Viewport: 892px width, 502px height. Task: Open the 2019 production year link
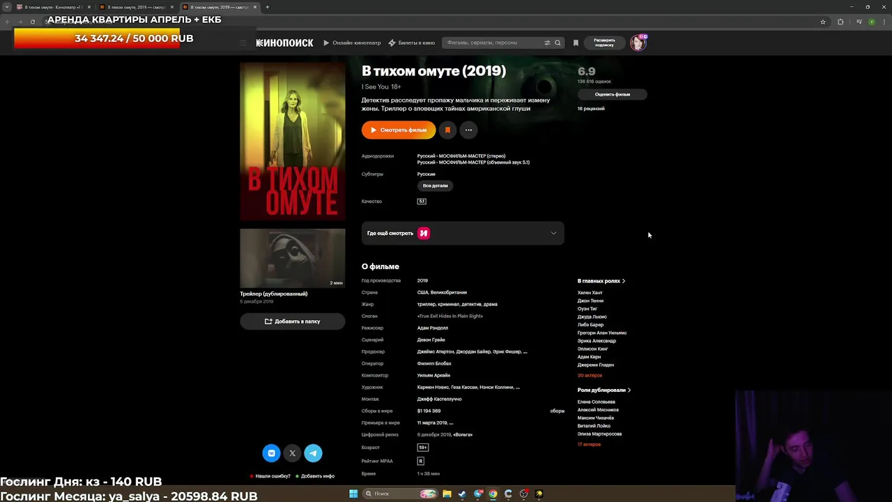pyautogui.click(x=422, y=280)
